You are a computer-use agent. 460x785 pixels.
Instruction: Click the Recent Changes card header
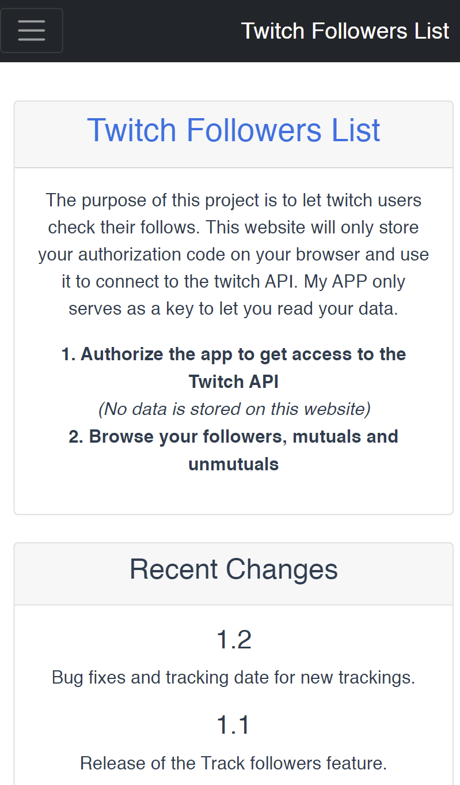click(x=234, y=573)
